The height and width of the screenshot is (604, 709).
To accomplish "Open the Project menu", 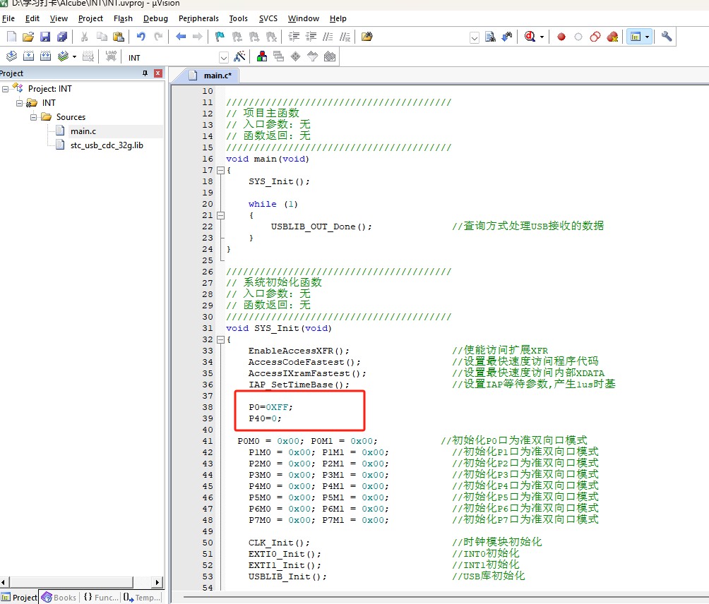I will point(90,18).
